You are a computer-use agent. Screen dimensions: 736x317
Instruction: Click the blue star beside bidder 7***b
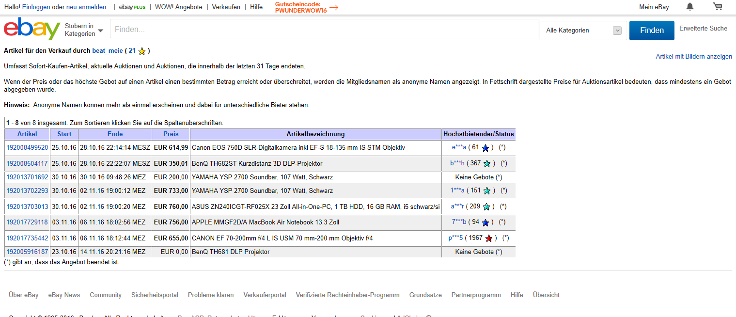pyautogui.click(x=485, y=222)
